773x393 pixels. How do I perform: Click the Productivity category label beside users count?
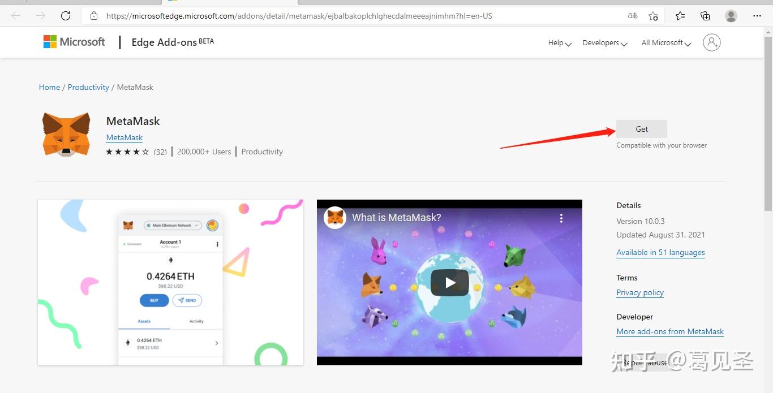(x=262, y=152)
